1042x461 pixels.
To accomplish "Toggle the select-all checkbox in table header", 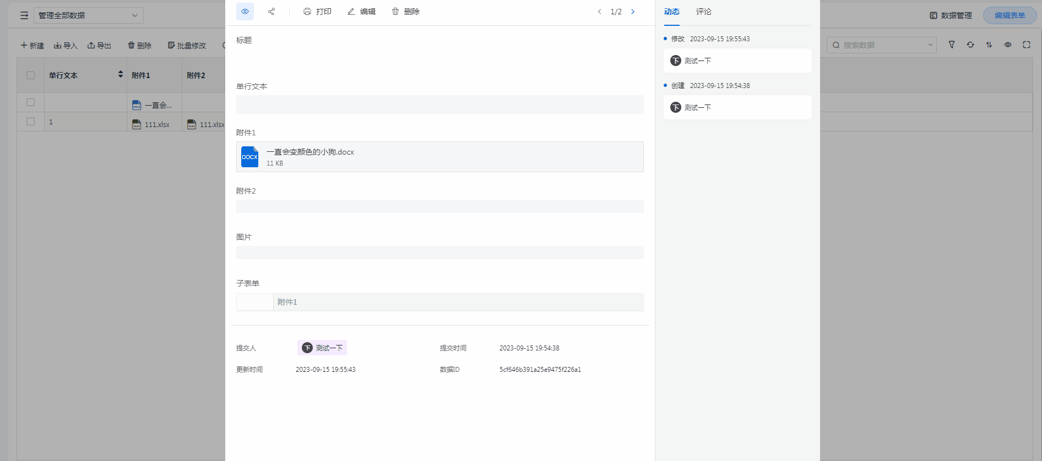I will 31,75.
